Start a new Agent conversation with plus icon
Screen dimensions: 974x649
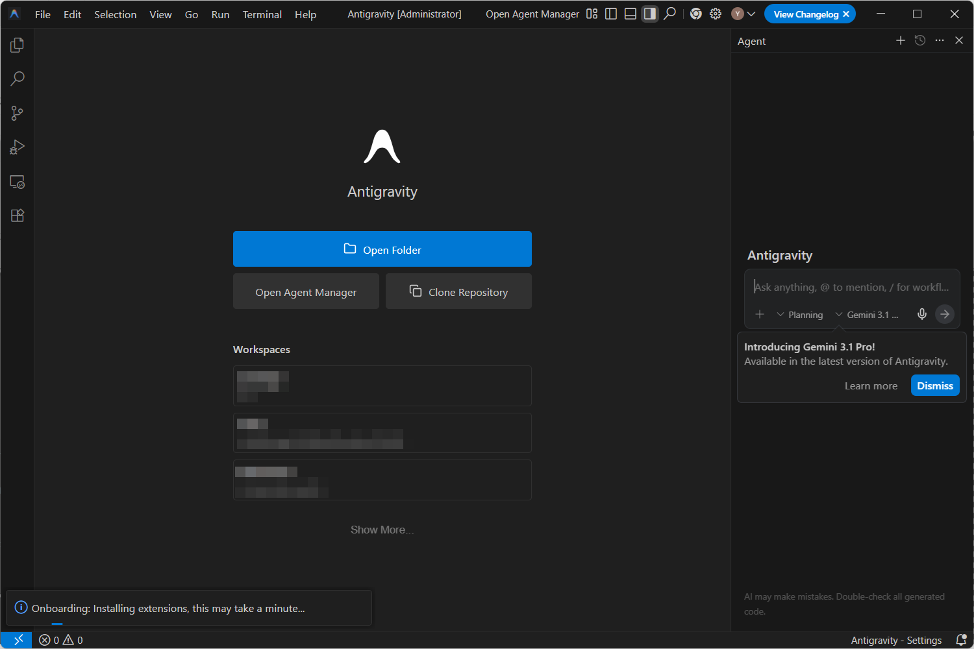[901, 40]
